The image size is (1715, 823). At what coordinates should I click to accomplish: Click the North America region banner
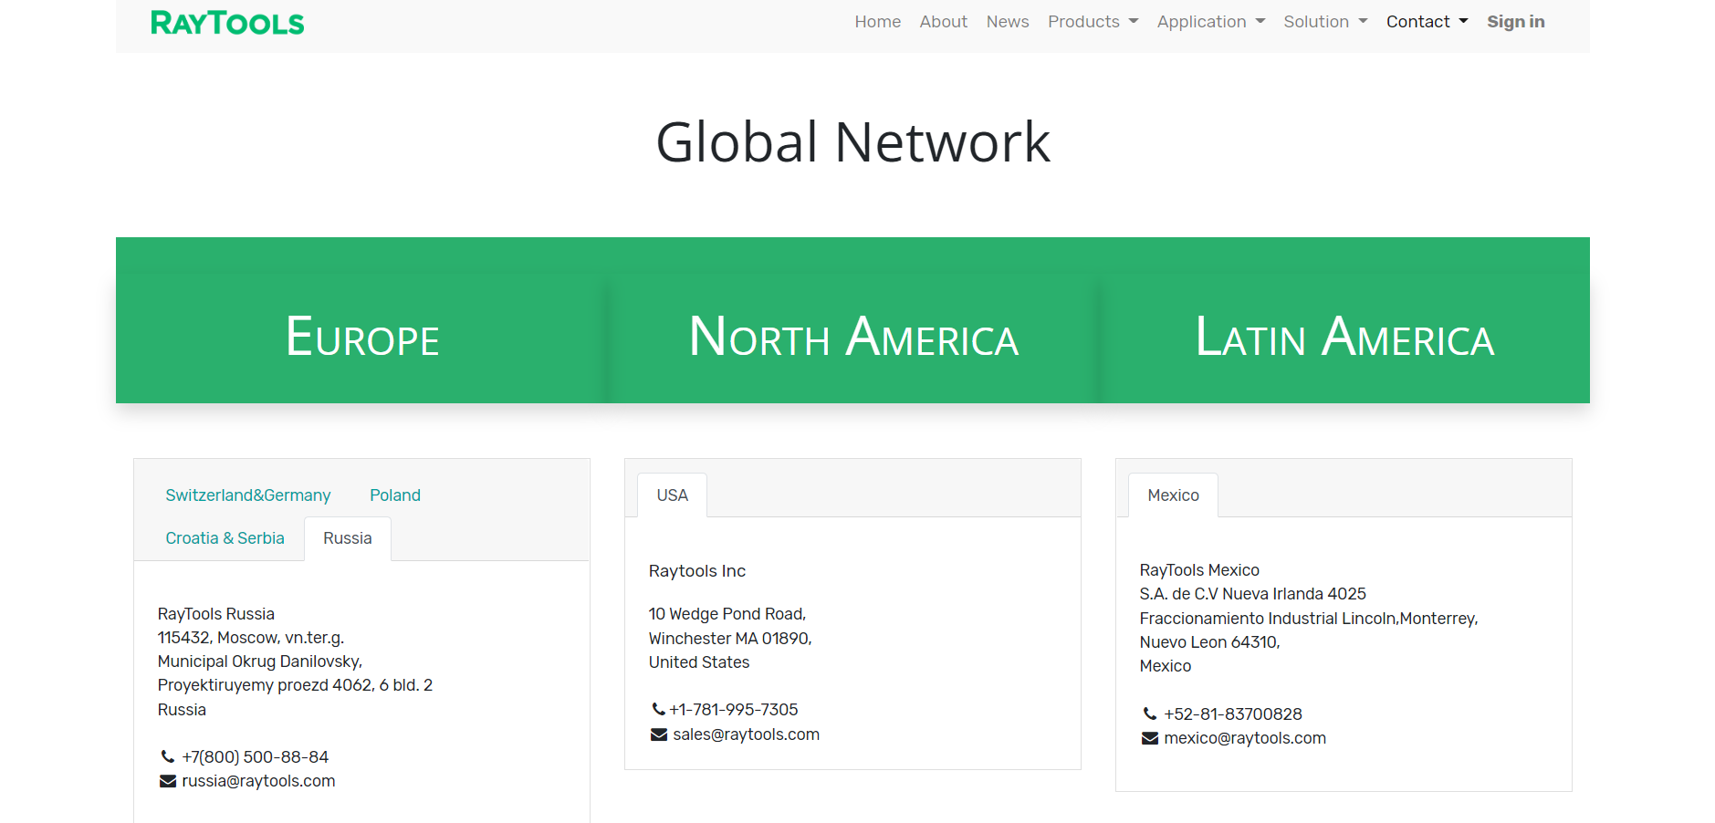853,337
